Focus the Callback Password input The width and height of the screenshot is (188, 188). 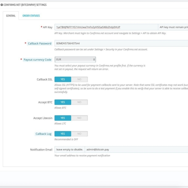(x=121, y=44)
